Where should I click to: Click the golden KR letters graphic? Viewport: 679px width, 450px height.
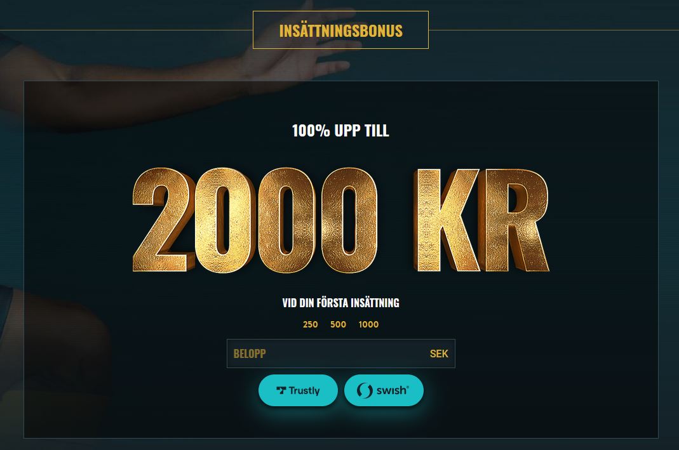481,220
